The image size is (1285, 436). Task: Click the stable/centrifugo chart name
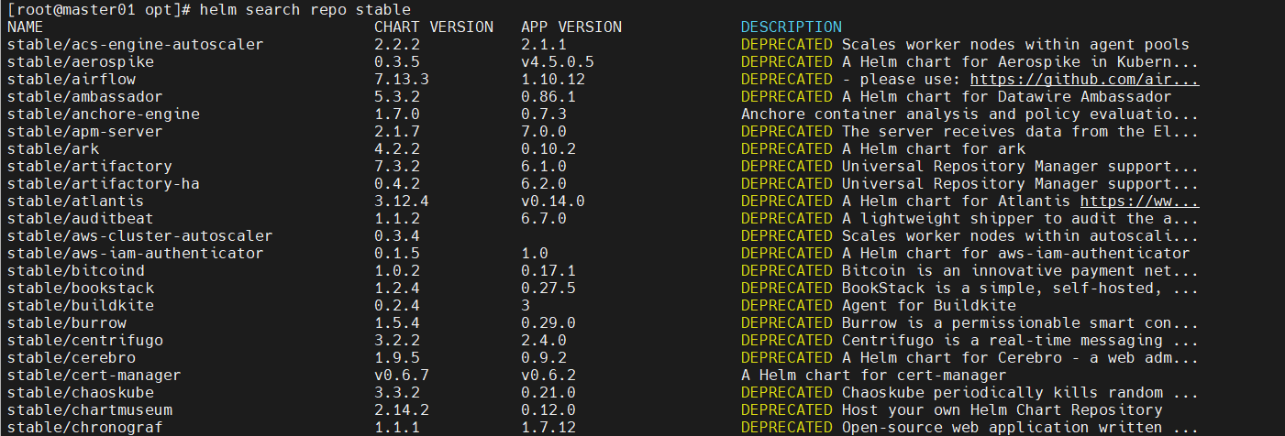coord(84,340)
